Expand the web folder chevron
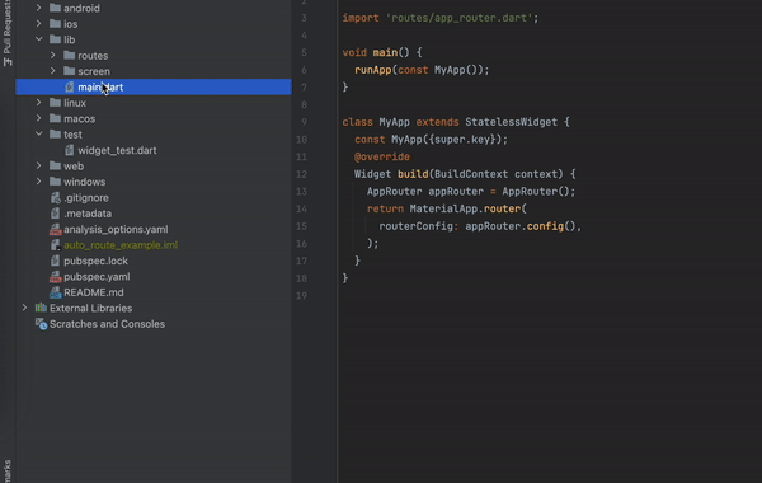 click(x=39, y=166)
